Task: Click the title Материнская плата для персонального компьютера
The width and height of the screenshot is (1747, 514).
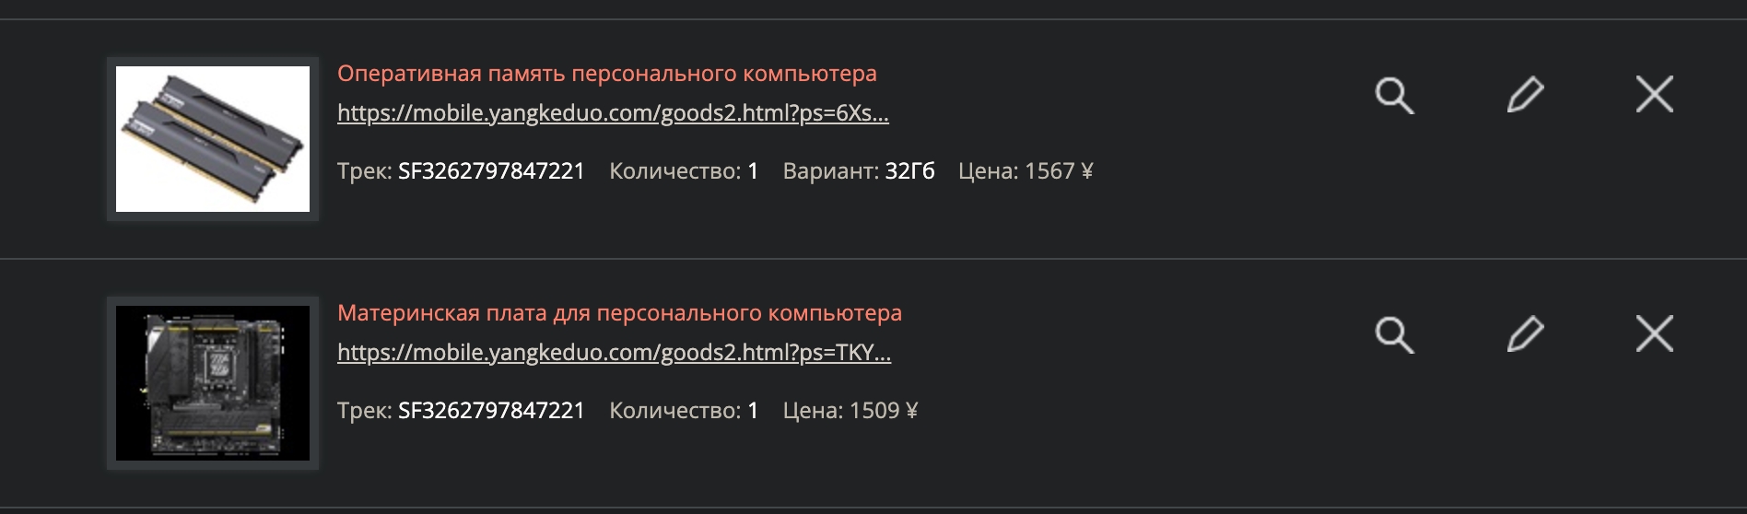Action: tap(619, 313)
